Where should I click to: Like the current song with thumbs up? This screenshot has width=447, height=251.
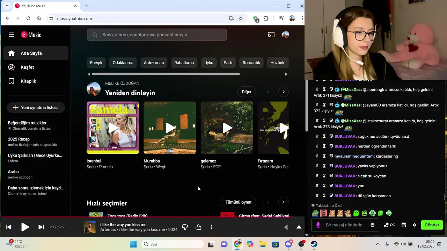pyautogui.click(x=198, y=227)
